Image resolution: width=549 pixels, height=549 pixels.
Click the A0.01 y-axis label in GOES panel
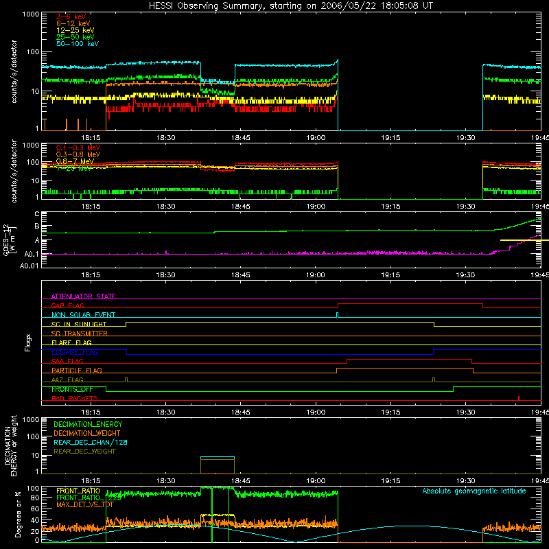pyautogui.click(x=29, y=266)
